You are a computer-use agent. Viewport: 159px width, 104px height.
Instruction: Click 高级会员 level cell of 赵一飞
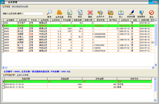click(45, 45)
